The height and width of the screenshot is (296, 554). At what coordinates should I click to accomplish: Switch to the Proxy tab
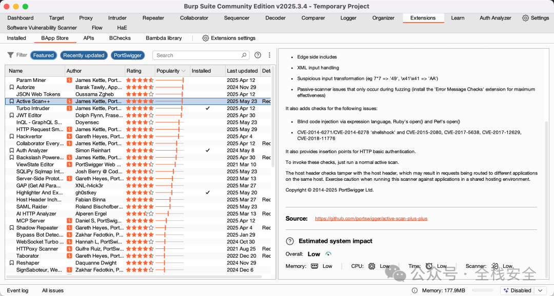point(86,17)
